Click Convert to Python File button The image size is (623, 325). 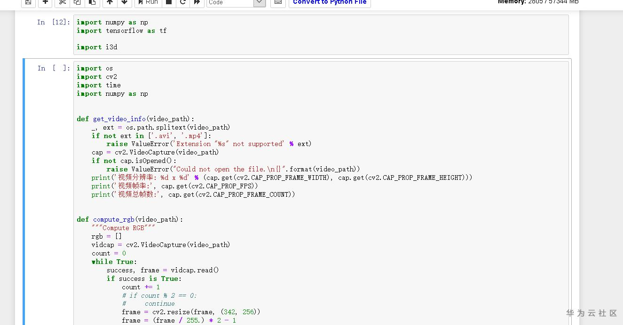pos(330,2)
